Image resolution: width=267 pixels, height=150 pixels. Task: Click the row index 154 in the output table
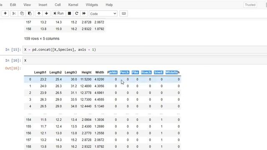[x=28, y=120]
